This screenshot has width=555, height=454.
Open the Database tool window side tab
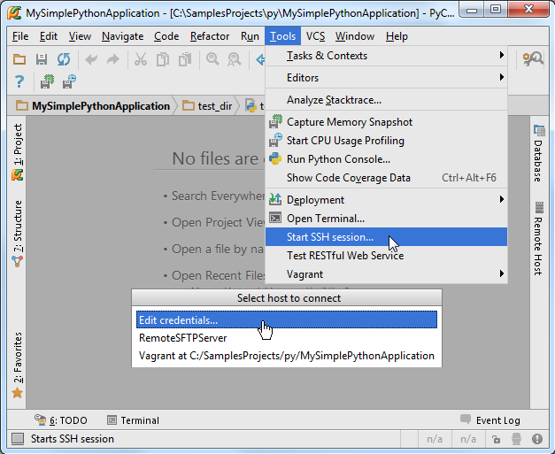538,154
